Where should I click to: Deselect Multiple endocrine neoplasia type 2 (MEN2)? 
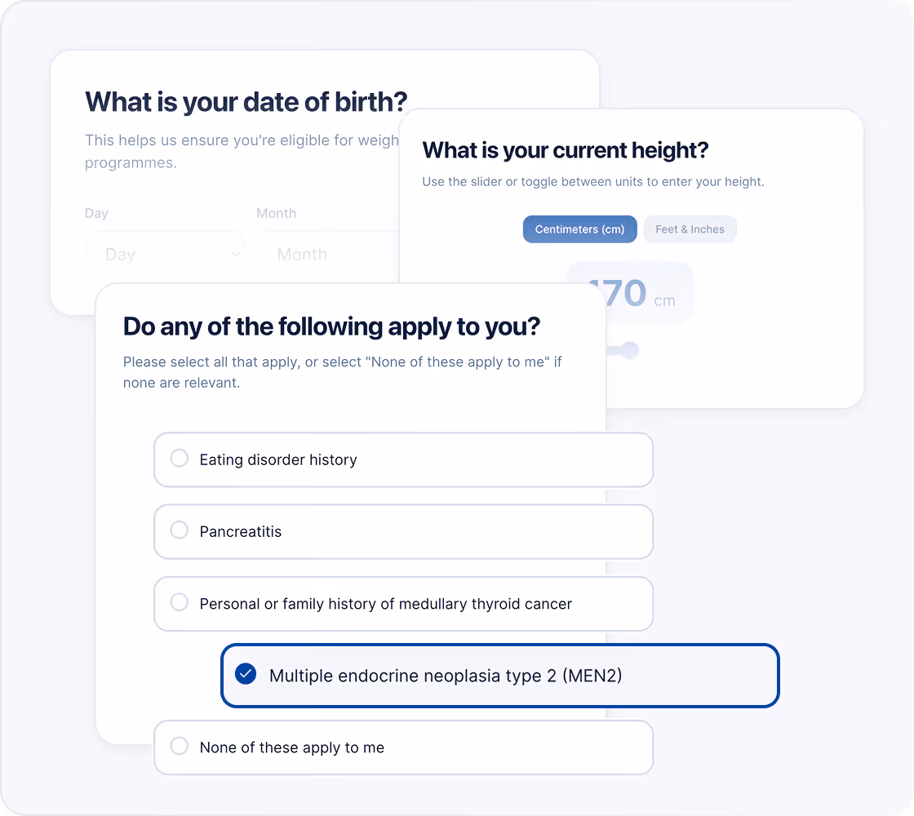click(499, 676)
